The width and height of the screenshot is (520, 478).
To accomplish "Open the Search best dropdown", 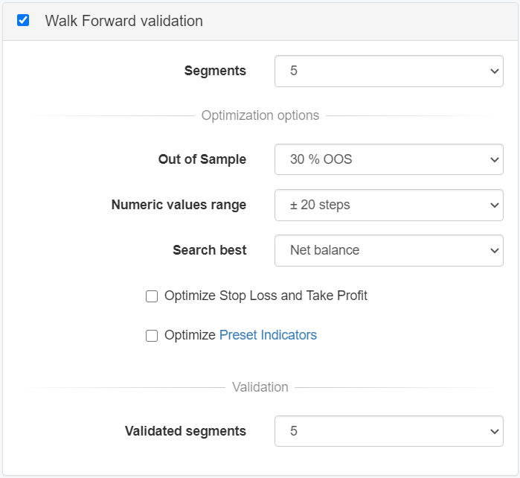I will [x=388, y=251].
